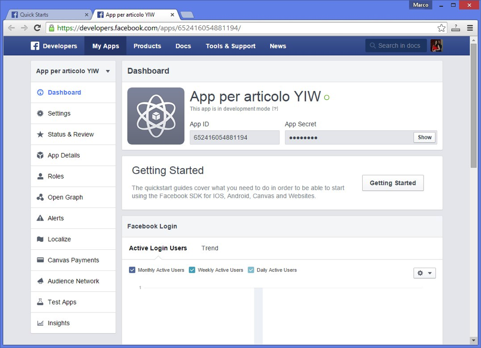Open the Settings sidebar link
Viewport: 481px width, 348px height.
[73, 113]
